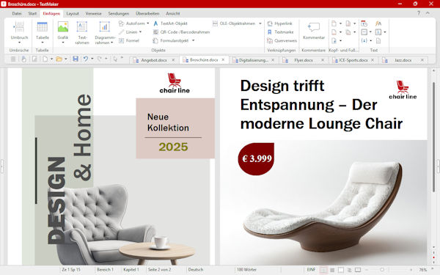Screen dimensions: 440x275
Task: Open the Linien dropdown arrow
Action: pyautogui.click(x=140, y=32)
